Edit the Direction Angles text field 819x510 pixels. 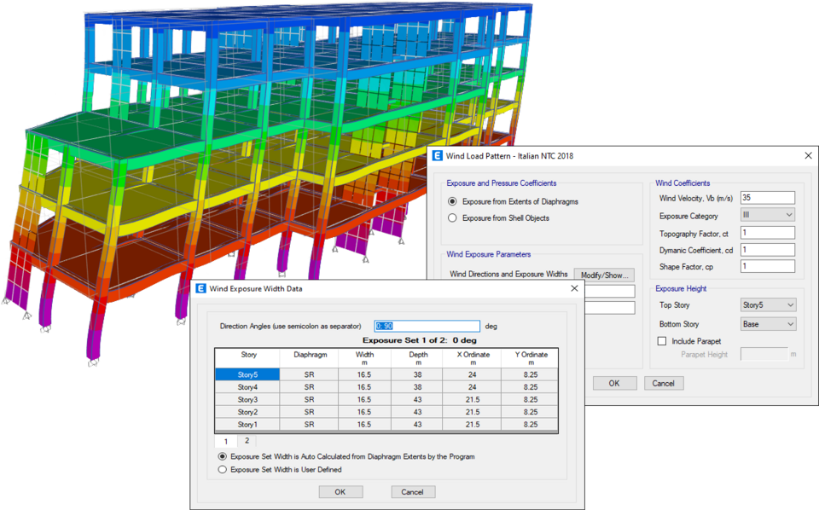[x=427, y=326]
